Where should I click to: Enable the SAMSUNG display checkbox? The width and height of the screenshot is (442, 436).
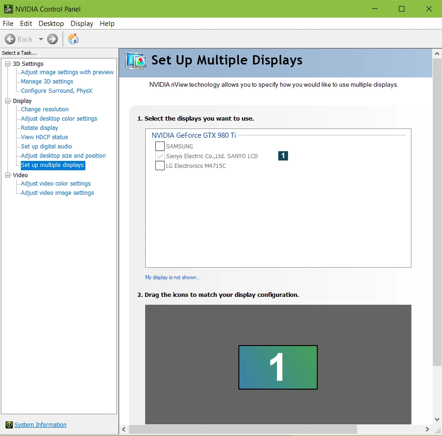160,146
